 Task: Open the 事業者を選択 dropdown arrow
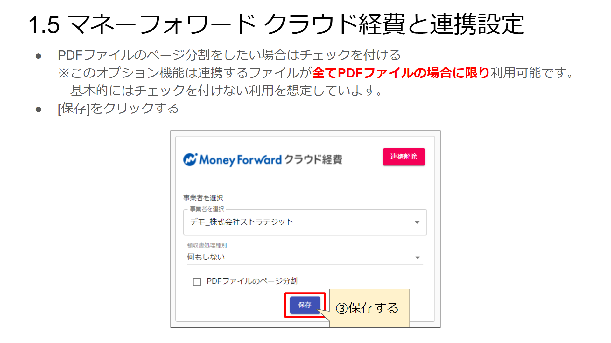tap(417, 222)
